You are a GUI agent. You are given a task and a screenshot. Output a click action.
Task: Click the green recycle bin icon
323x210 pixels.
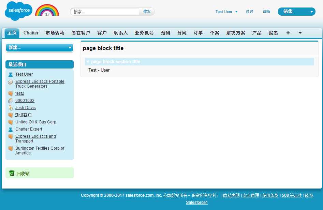click(12, 174)
